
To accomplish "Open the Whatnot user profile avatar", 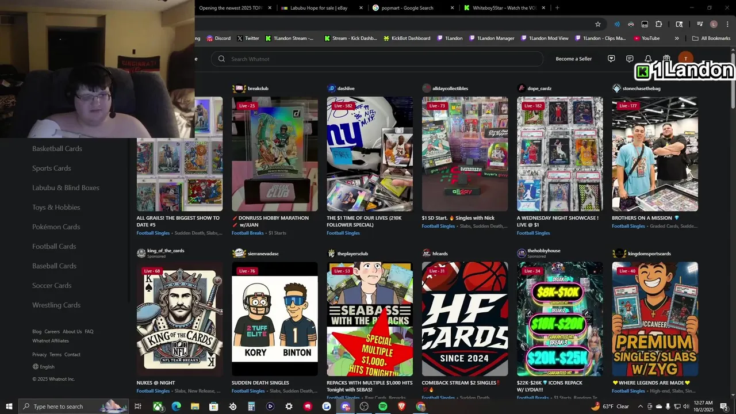I will click(x=685, y=59).
